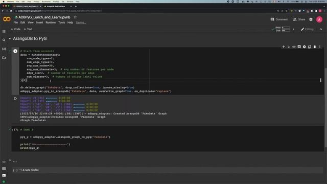Click the Saving... status link
The height and width of the screenshot is (184, 327).
(x=81, y=22)
